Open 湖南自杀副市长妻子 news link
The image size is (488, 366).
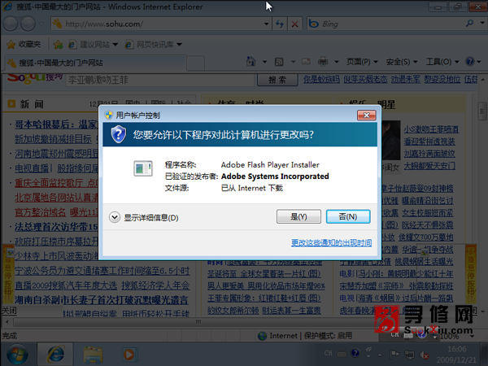[x=102, y=299]
